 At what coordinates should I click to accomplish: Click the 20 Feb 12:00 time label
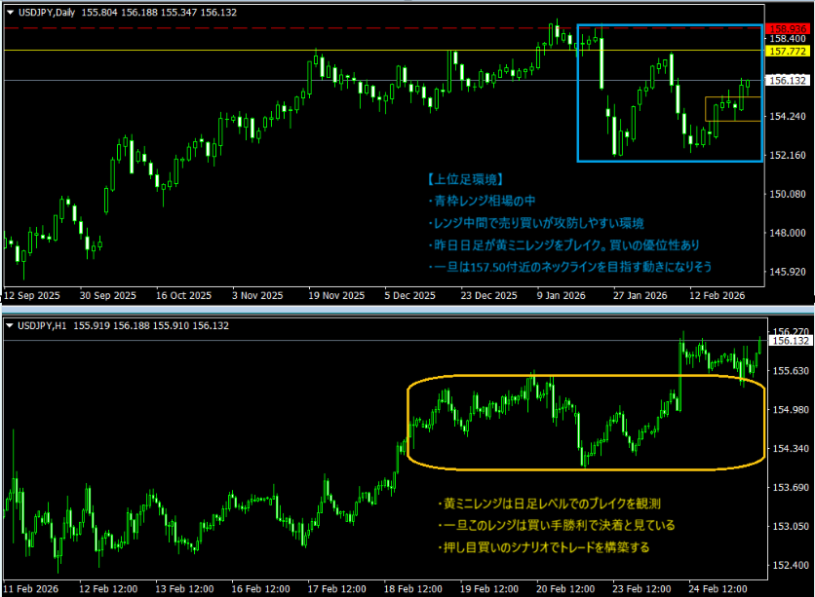point(565,589)
